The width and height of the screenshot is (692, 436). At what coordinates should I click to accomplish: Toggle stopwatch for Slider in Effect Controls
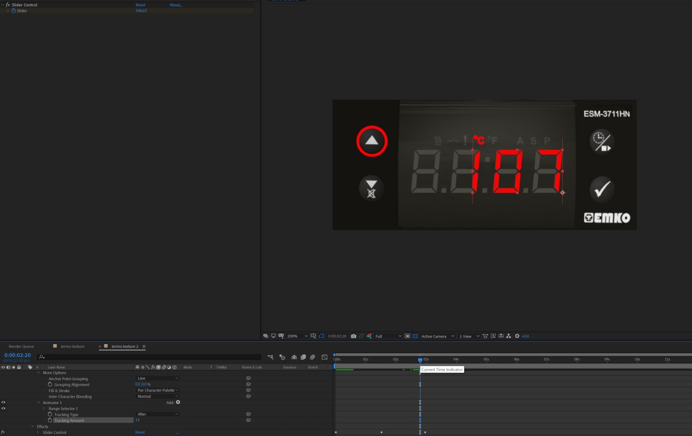pyautogui.click(x=14, y=10)
